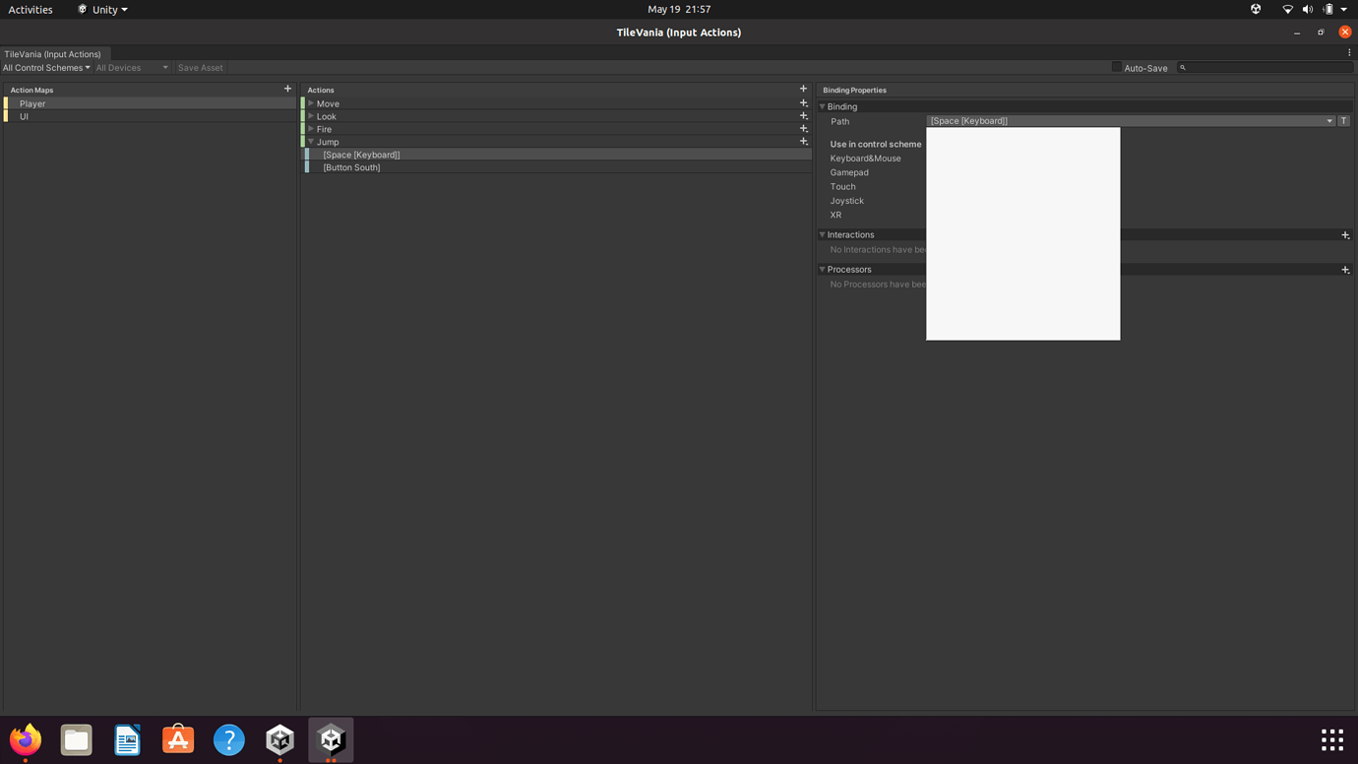Click the Save Asset button

pos(200,67)
